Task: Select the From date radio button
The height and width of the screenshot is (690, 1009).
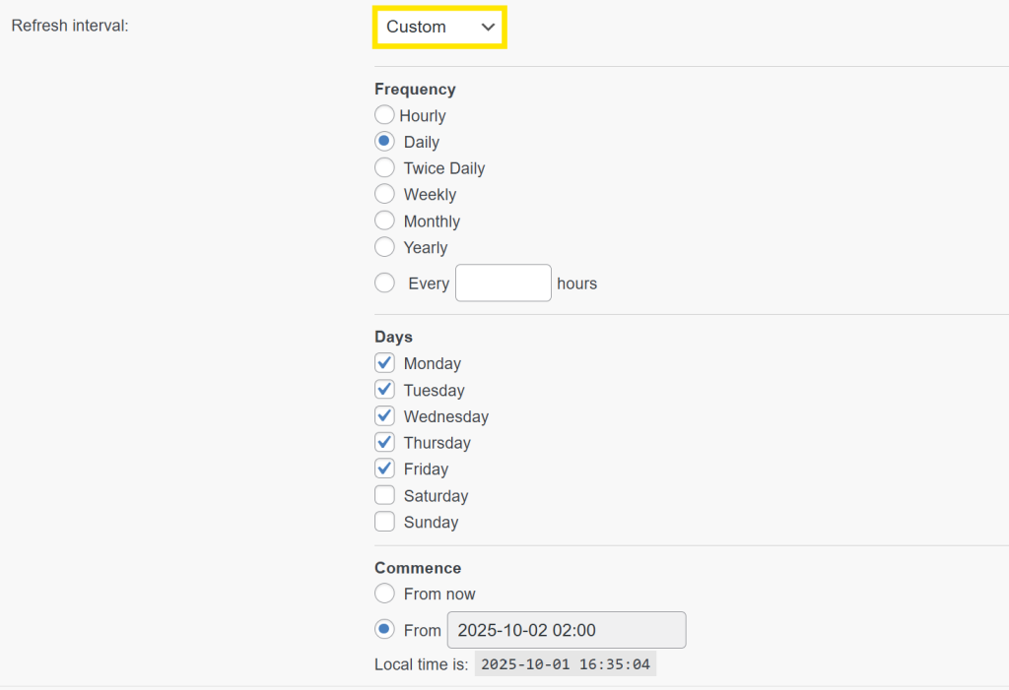Action: point(384,630)
